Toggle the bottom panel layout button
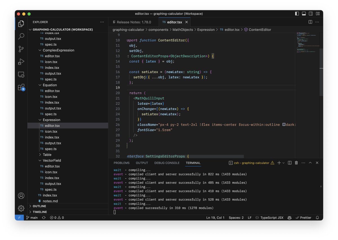338x240 pixels. click(x=304, y=13)
